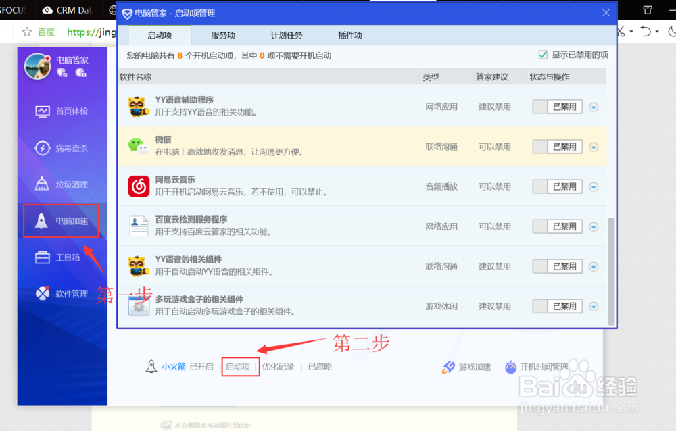
Task: Open 电脑加速 rocket icon
Action: [x=41, y=221]
